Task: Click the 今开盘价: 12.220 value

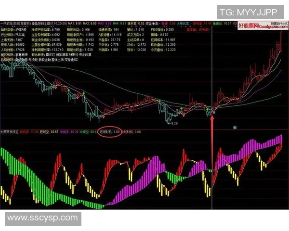Action: tap(163, 50)
